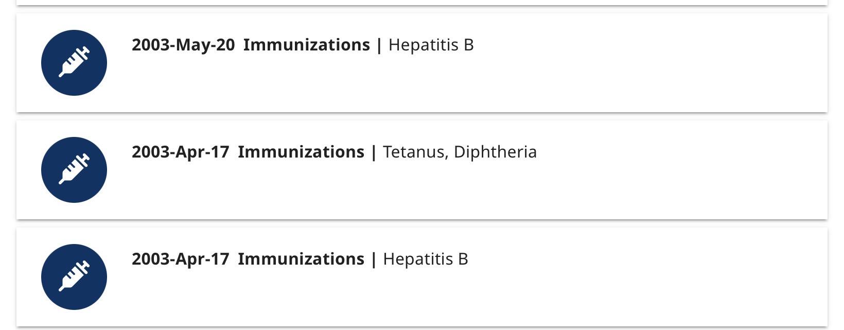The width and height of the screenshot is (844, 330).
Task: Open the Tetanus, Diphtheria record card
Action: tap(463, 189)
